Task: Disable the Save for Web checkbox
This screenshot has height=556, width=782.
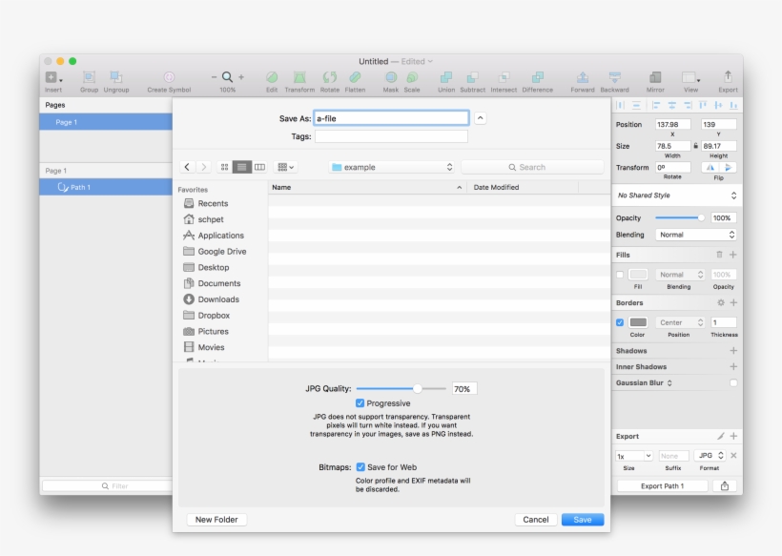Action: (360, 467)
